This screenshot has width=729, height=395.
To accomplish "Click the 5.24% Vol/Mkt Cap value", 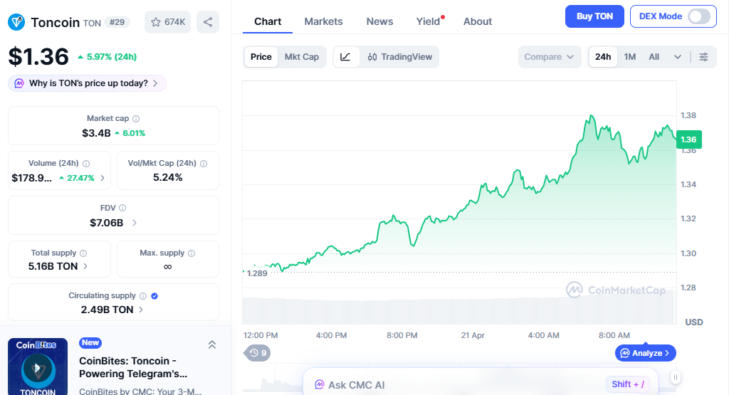I will [x=168, y=177].
